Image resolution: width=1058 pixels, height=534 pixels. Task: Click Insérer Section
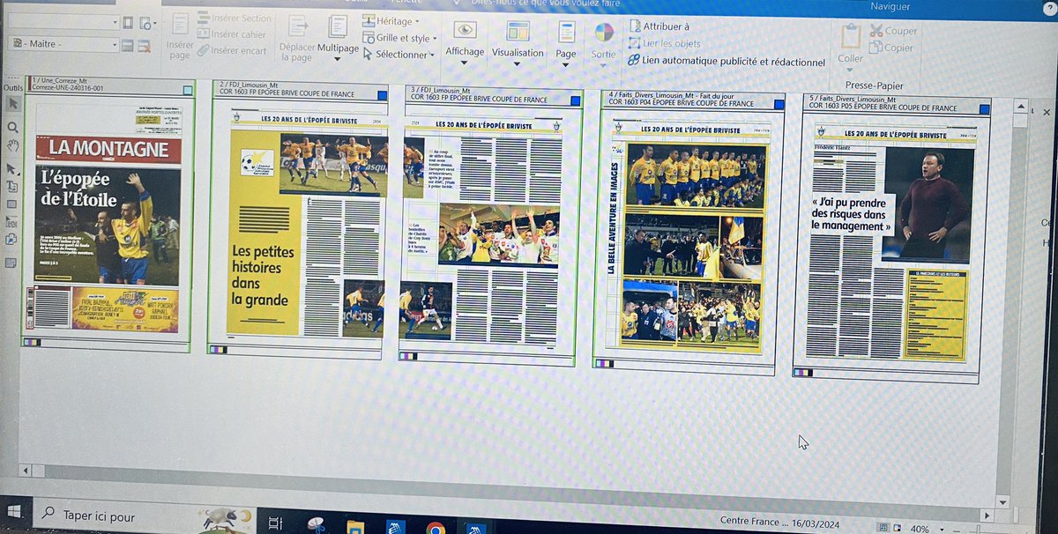tap(235, 18)
